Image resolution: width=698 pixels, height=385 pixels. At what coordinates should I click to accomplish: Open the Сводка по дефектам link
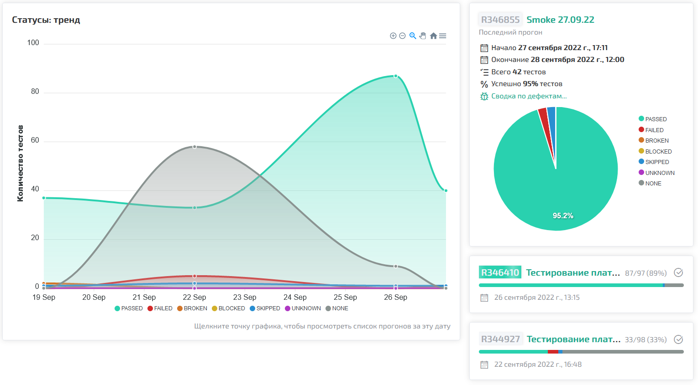[529, 96]
